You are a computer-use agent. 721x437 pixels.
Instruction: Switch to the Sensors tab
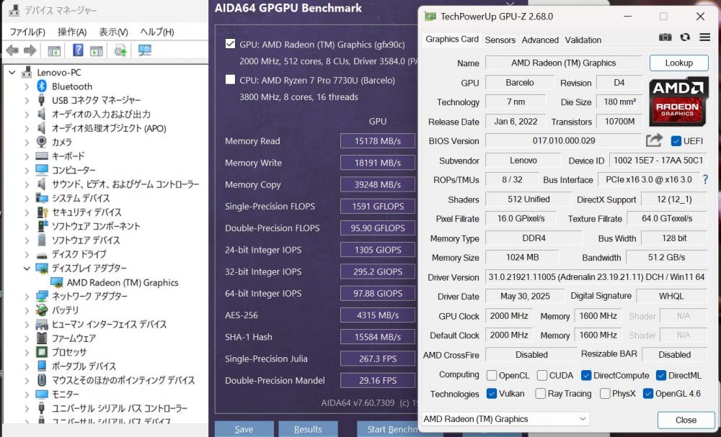click(500, 40)
